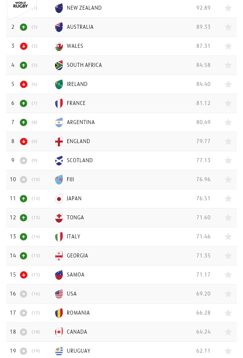Click the World Rugby logo
Screen dimensions: 243x358
(20, 5)
